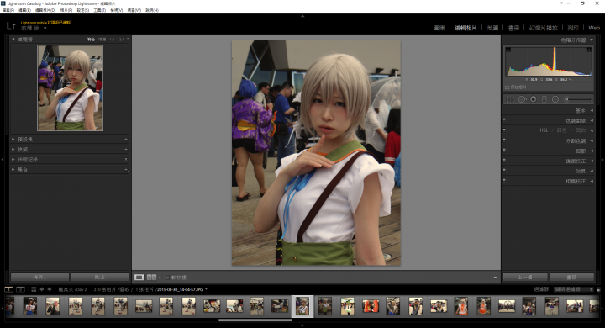Expand the History panel

tap(13, 159)
